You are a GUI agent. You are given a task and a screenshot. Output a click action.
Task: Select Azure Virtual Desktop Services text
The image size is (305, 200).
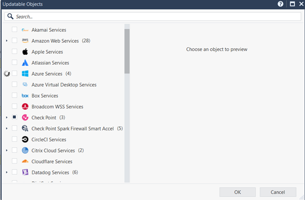(x=64, y=84)
